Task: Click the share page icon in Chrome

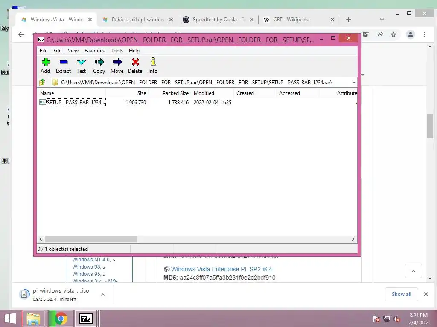Action: point(380,35)
